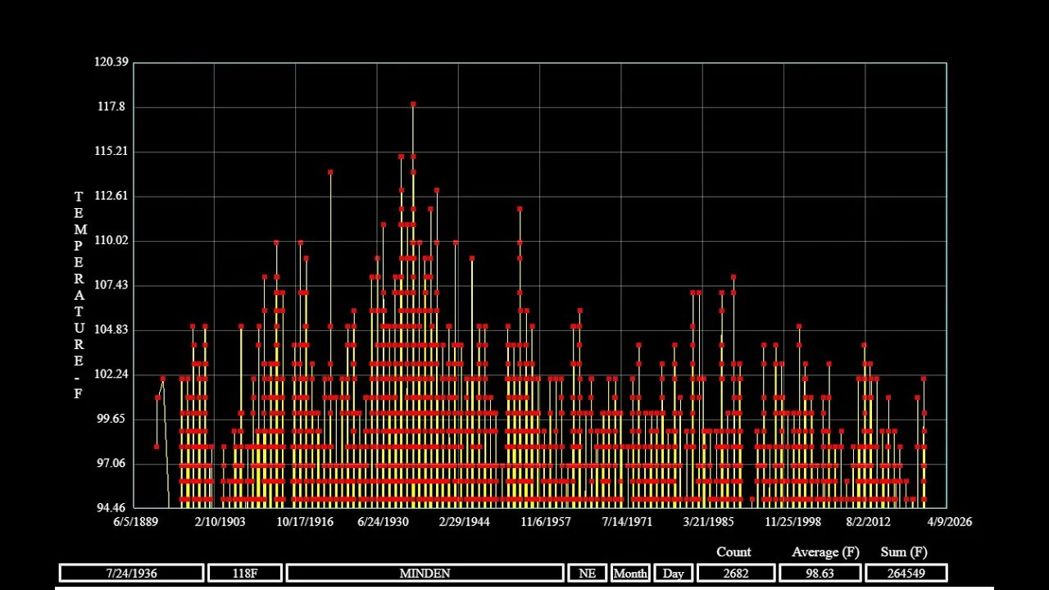Click the x-axis label 2/29/1944

[x=465, y=522]
